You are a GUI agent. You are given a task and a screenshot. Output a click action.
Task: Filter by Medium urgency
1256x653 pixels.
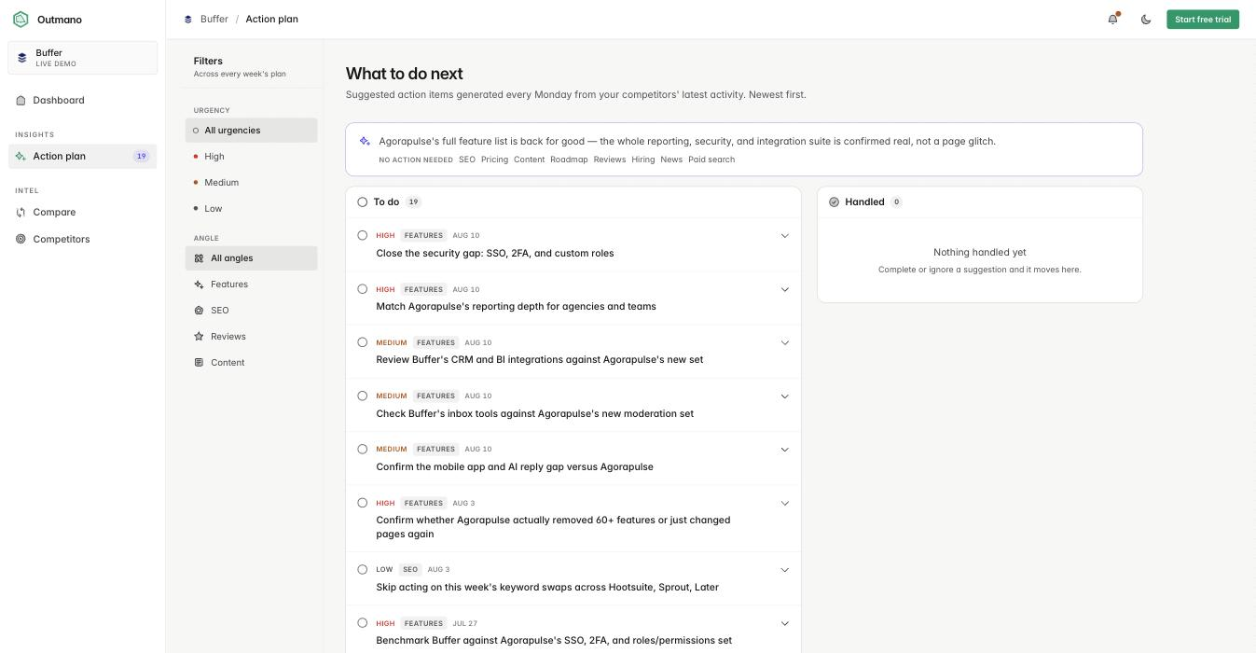(x=252, y=183)
